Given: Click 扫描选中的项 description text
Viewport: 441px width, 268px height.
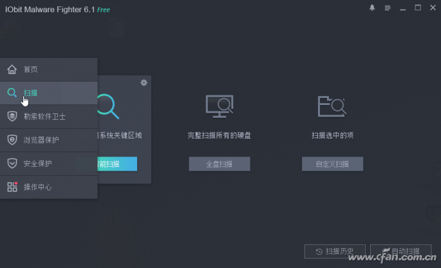Looking at the screenshot, I should [332, 135].
